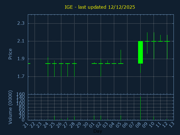Click the day 12 candlestick
Viewport: 180px width, 135px height.
point(167,41)
